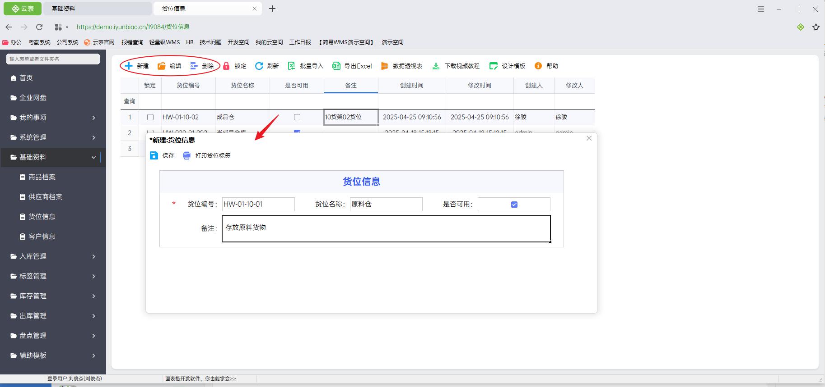Viewport: 825px width, 387px height.
Task: Expand the 库存管理 sidebar menu
Action: (93, 296)
